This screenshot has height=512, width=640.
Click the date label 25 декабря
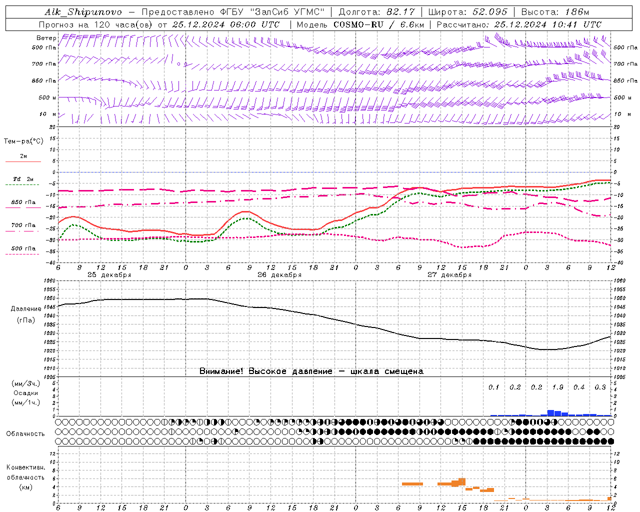point(109,275)
